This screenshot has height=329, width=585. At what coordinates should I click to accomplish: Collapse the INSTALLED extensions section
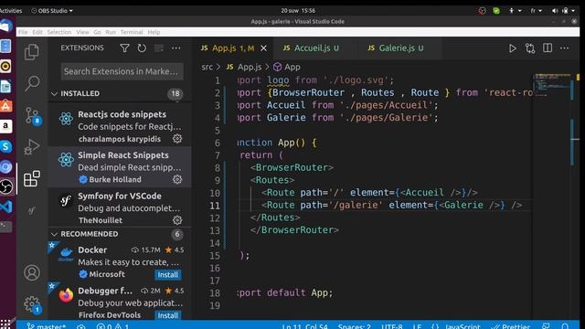[120, 93]
